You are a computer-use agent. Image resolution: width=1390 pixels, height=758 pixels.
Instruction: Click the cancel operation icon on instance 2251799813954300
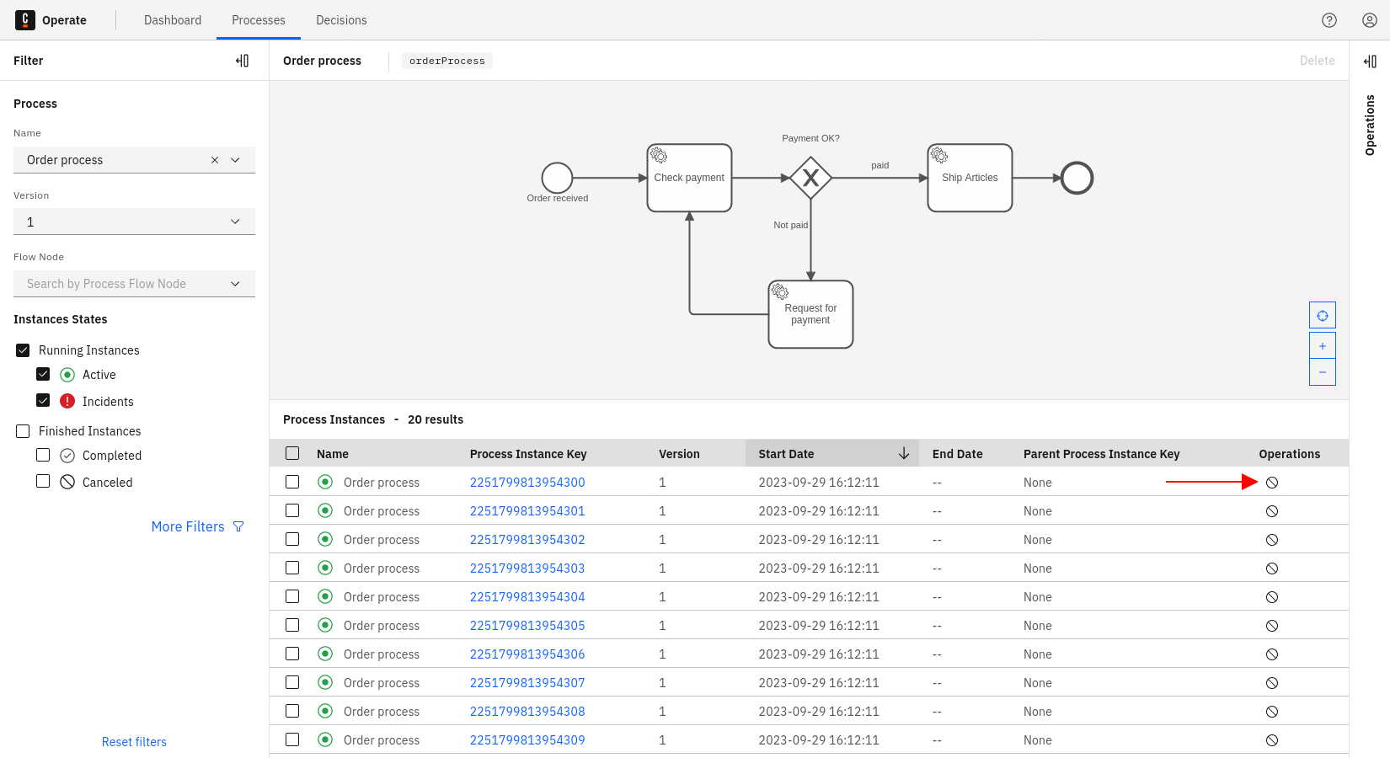coord(1271,482)
